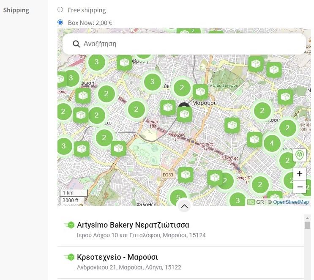
Task: Click the Αναζήτηση search field
Action: [x=190, y=44]
